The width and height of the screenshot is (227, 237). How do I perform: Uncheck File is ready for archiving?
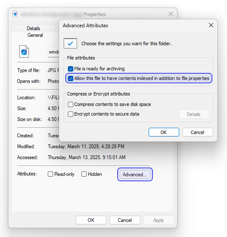(x=70, y=69)
